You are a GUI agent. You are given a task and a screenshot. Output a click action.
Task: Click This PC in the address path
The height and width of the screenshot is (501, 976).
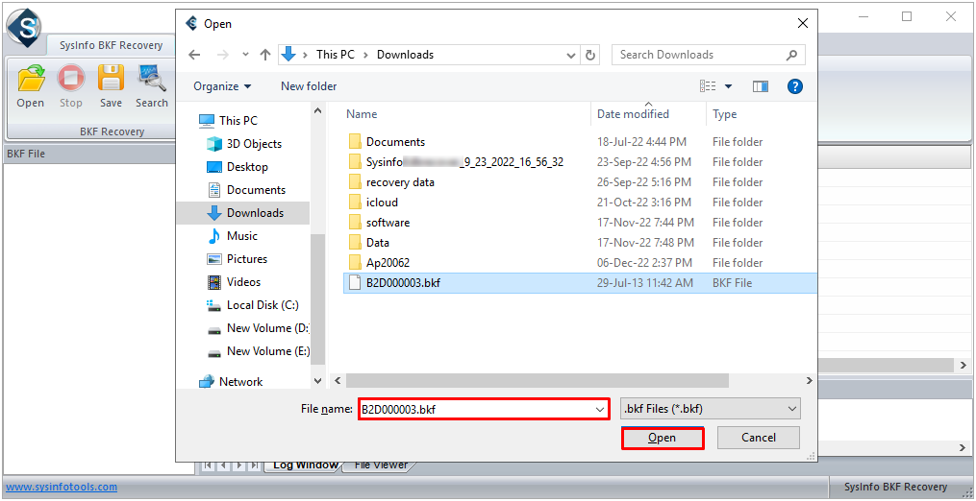[336, 55]
